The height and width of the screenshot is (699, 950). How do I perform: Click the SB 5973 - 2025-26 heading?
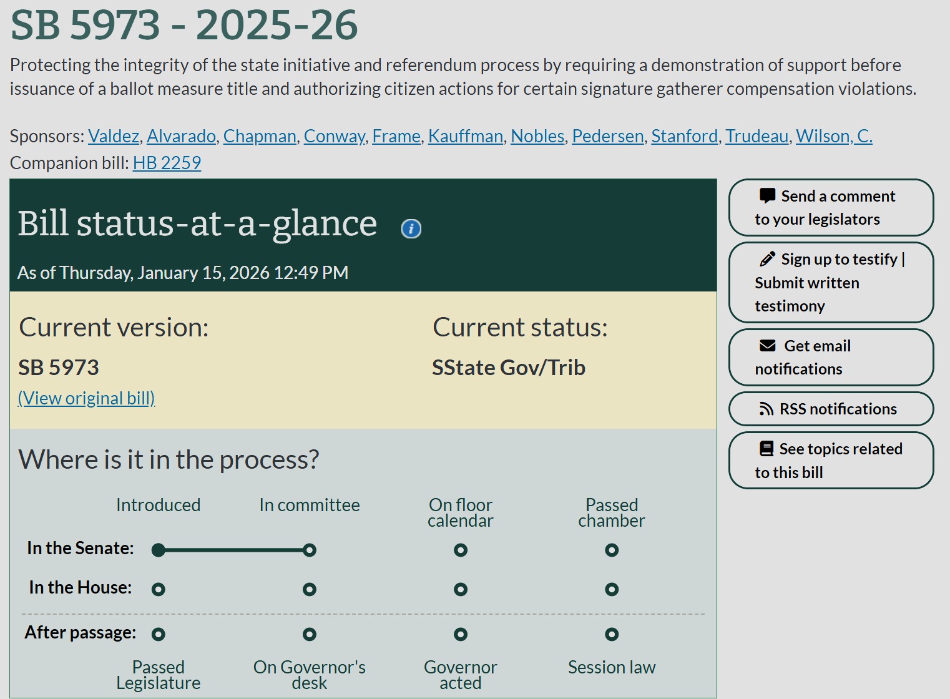tap(184, 25)
